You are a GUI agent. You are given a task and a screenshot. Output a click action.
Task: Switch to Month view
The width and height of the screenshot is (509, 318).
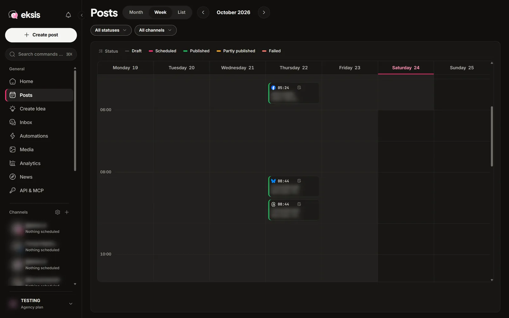(x=136, y=12)
